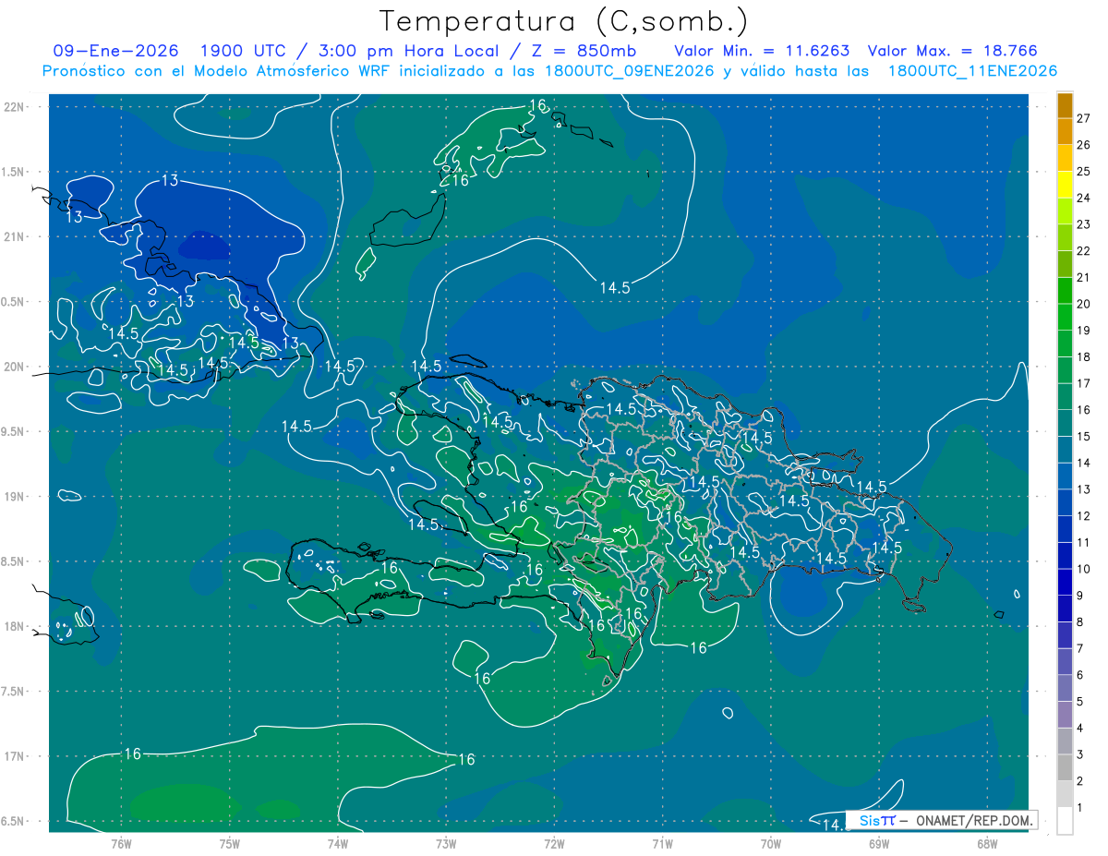Click the white swatch in temperature color scale
Screen dimensions: 1108x856
pos(1065,821)
